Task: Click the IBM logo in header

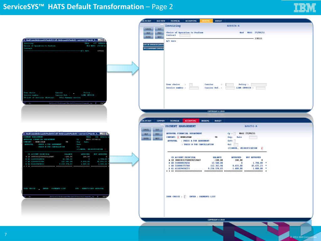Action: (305, 8)
